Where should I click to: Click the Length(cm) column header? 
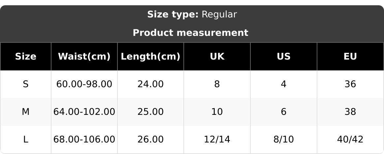(x=150, y=57)
